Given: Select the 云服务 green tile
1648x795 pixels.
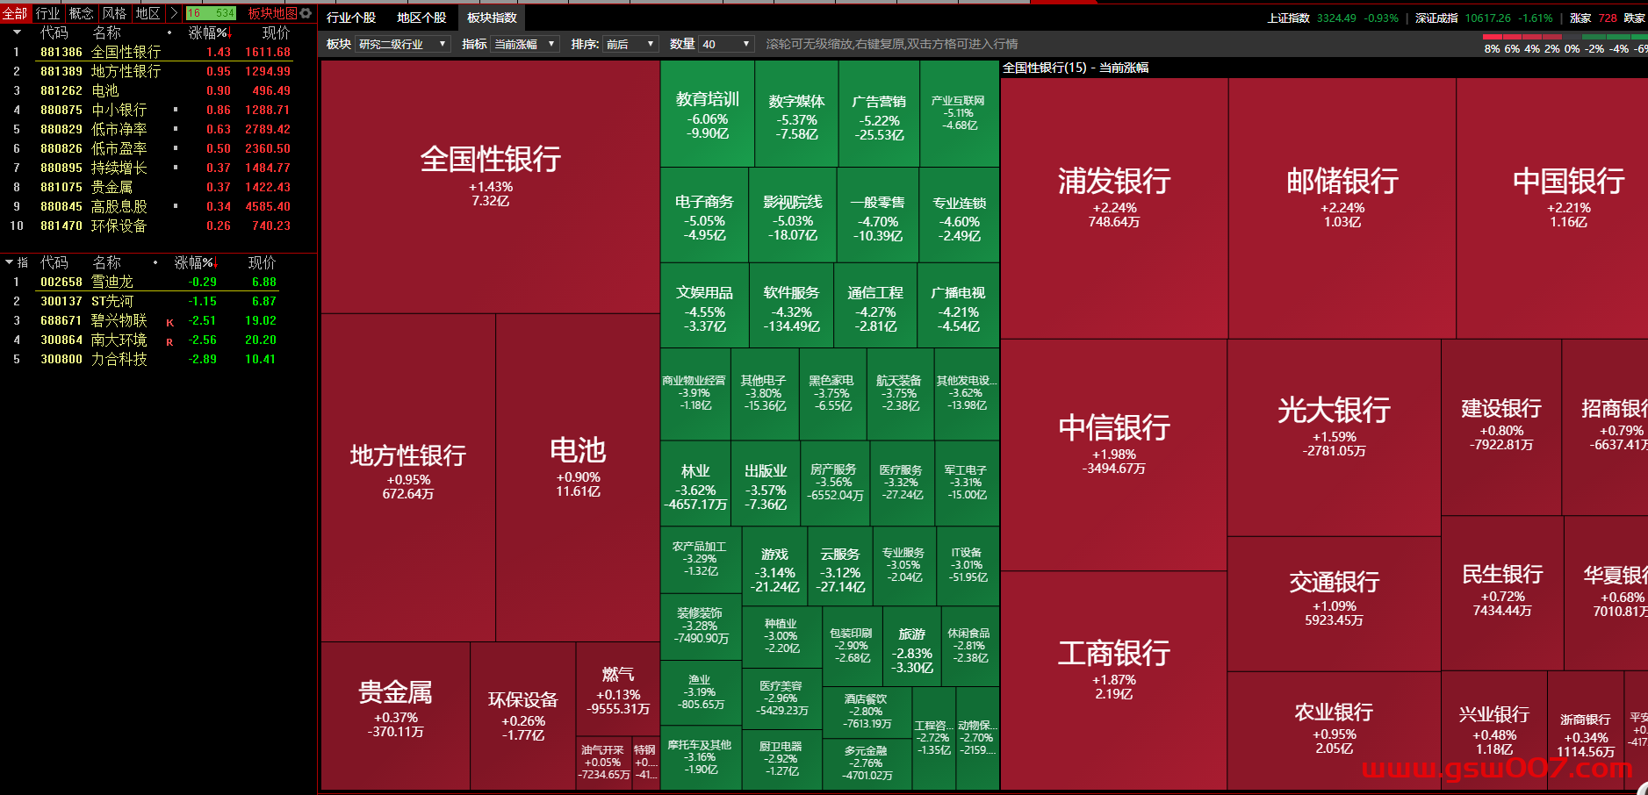Looking at the screenshot, I should pyautogui.click(x=840, y=567).
